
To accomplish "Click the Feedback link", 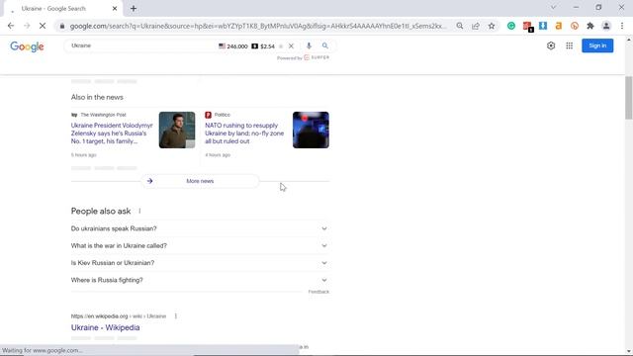I will click(318, 292).
